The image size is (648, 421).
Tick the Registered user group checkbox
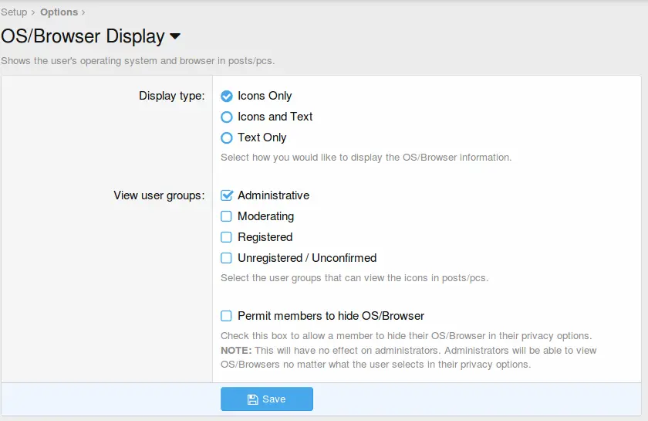[227, 238]
